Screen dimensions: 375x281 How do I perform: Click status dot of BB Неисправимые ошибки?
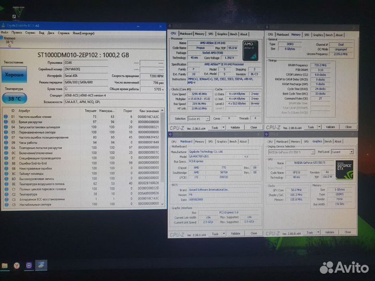click(6, 169)
